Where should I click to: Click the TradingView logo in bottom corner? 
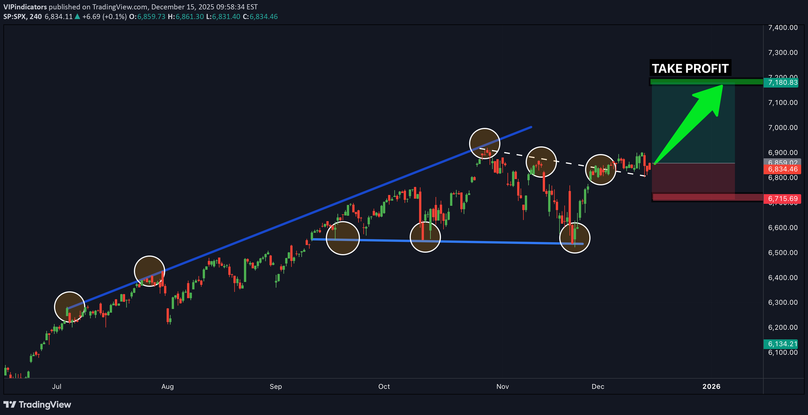(37, 404)
